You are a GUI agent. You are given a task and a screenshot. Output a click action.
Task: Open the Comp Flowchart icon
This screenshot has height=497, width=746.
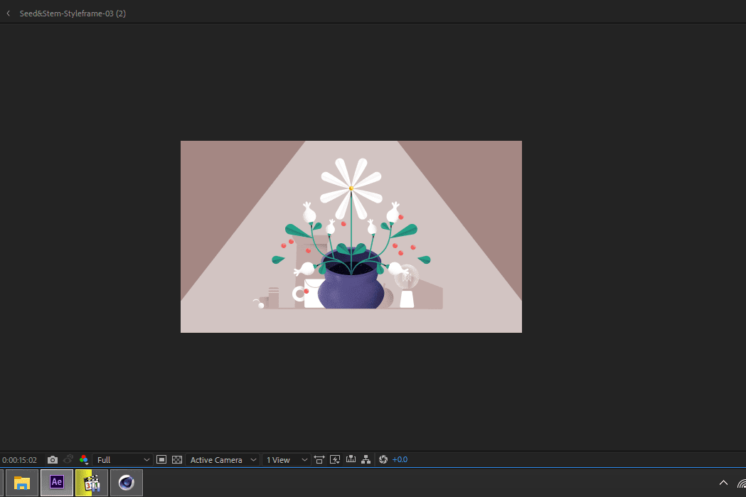[x=366, y=460]
